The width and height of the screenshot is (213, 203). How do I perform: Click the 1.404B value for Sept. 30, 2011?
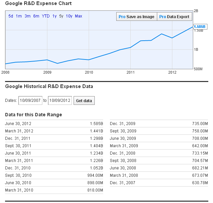96,146
